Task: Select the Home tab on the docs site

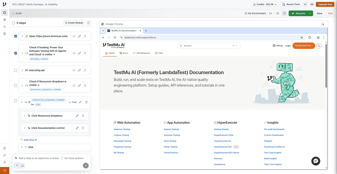Action: click(x=110, y=53)
